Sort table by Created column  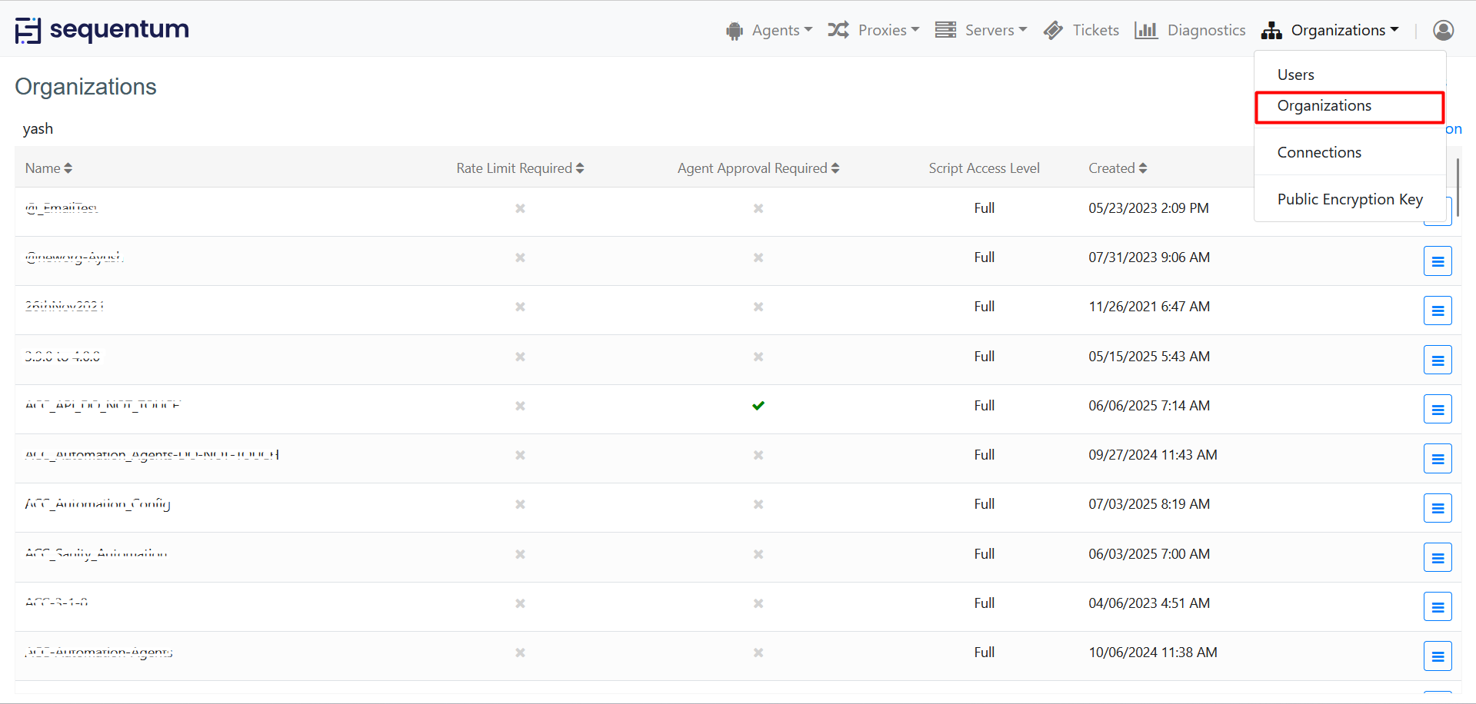click(1117, 168)
